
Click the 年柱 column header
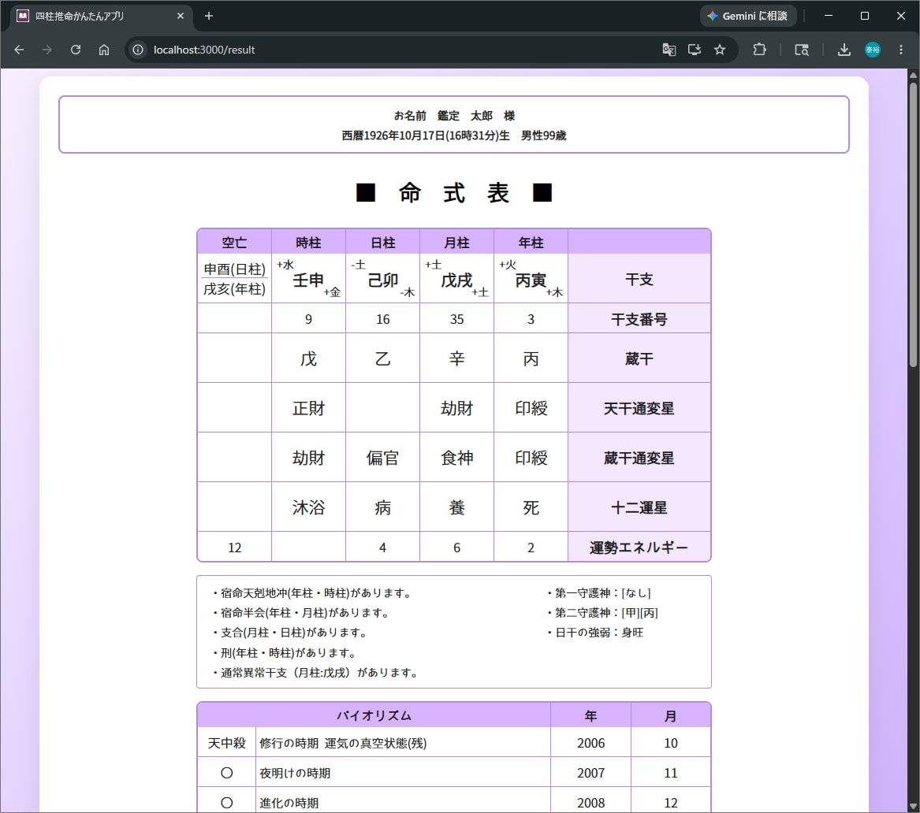coord(531,242)
